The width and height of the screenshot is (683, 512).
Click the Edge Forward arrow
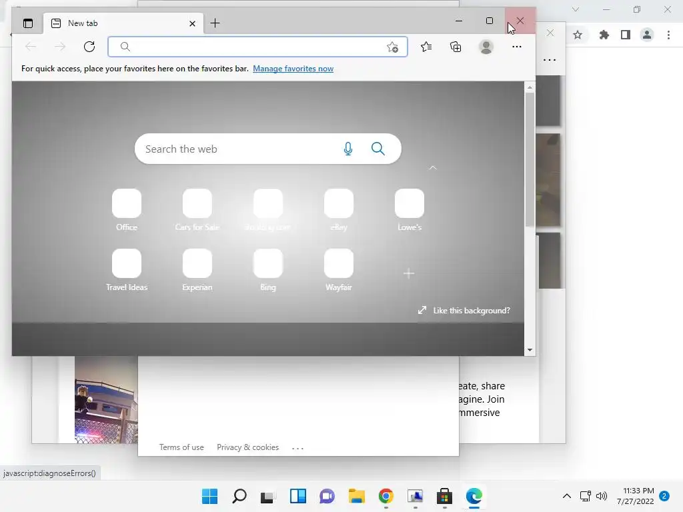click(x=59, y=47)
